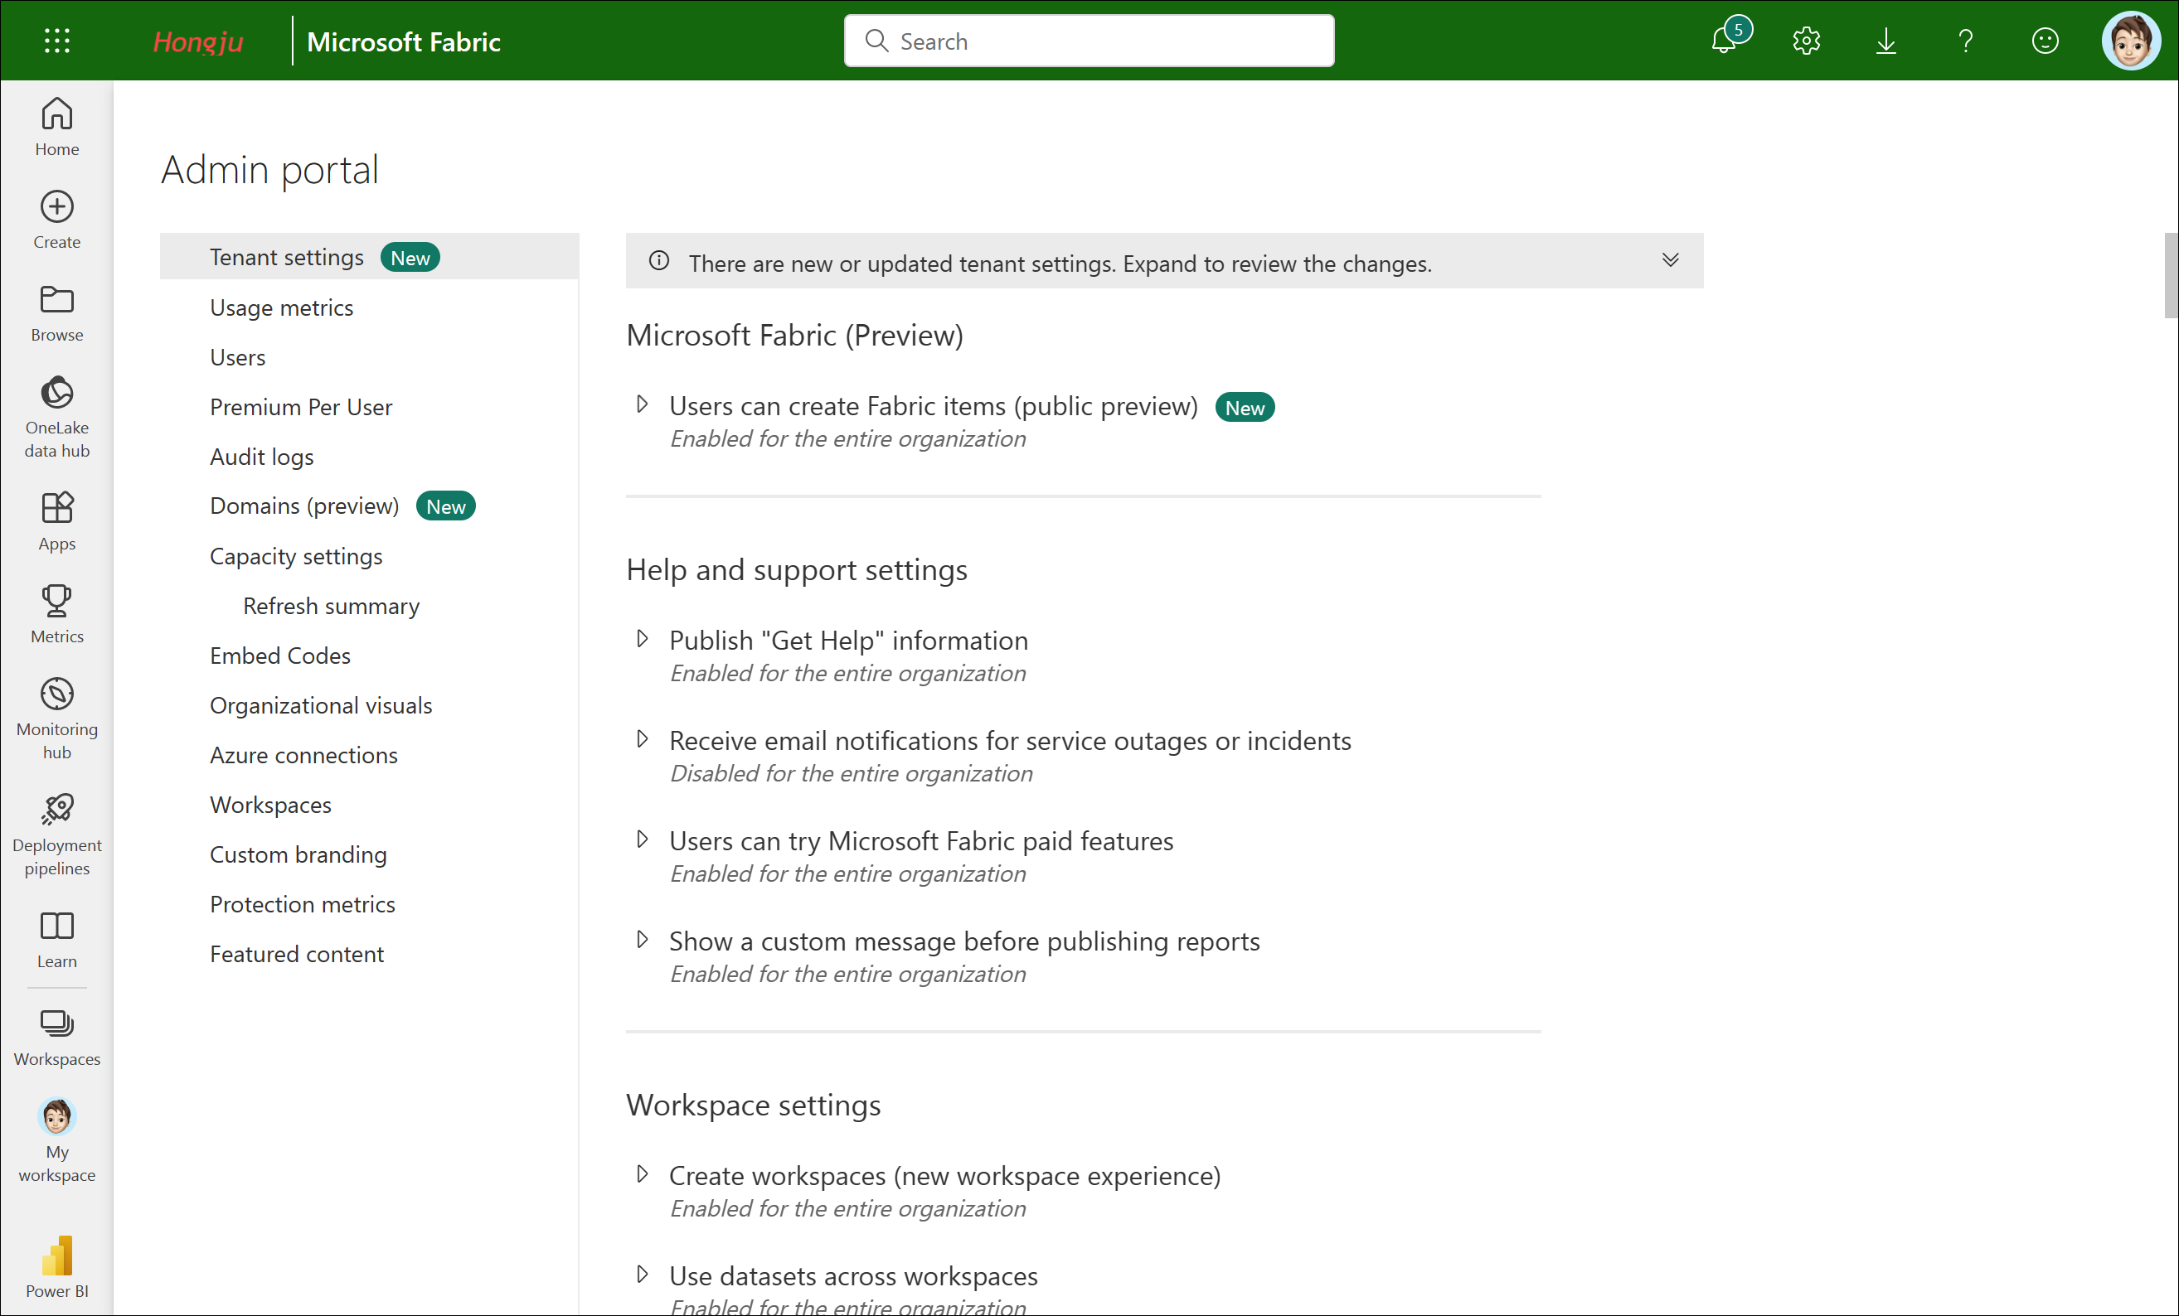
Task: Open the user profile avatar at top right
Action: [x=2130, y=41]
